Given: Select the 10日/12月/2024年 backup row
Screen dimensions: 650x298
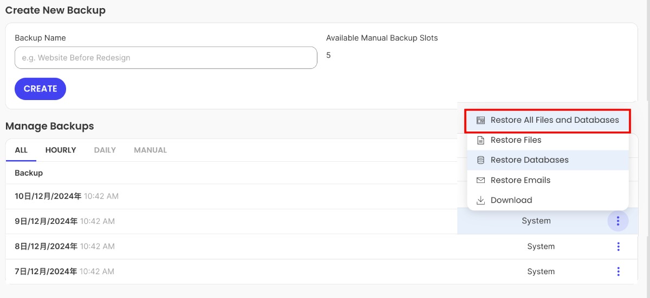Looking at the screenshot, I should pos(48,196).
